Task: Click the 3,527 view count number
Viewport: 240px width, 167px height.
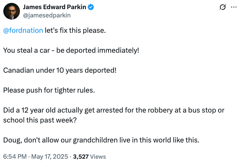Action: (x=81, y=157)
